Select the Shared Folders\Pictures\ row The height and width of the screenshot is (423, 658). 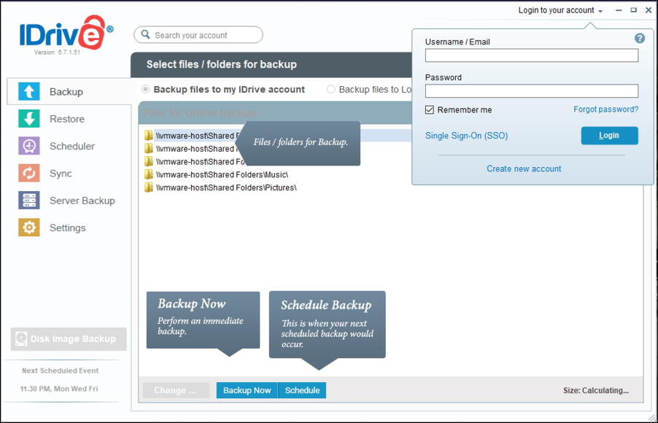tap(225, 187)
